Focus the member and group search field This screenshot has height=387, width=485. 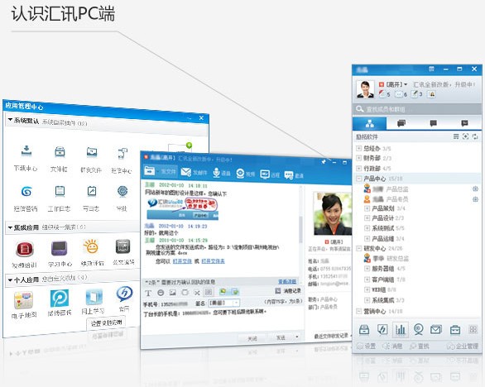pos(417,109)
